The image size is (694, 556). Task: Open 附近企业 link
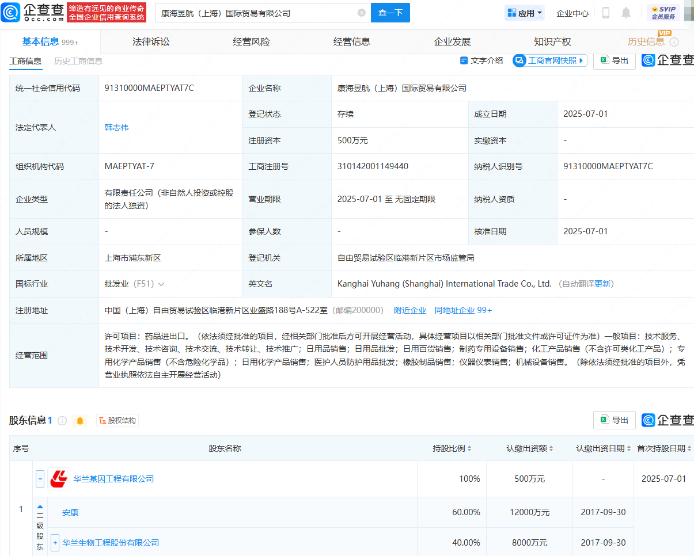coord(410,310)
